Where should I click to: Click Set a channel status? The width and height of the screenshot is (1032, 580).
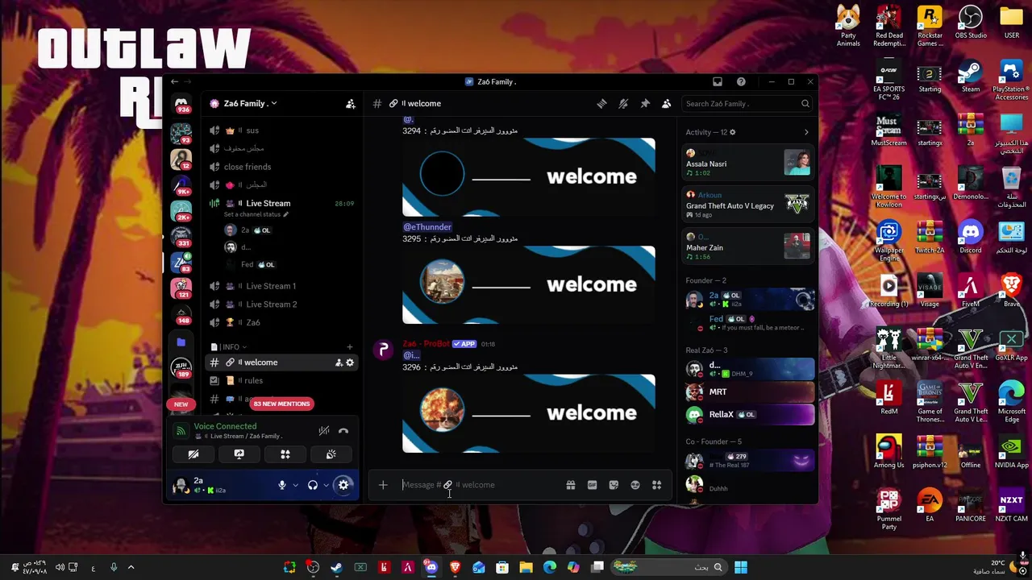pyautogui.click(x=256, y=214)
